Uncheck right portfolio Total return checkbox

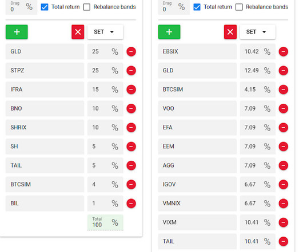[x=197, y=7]
